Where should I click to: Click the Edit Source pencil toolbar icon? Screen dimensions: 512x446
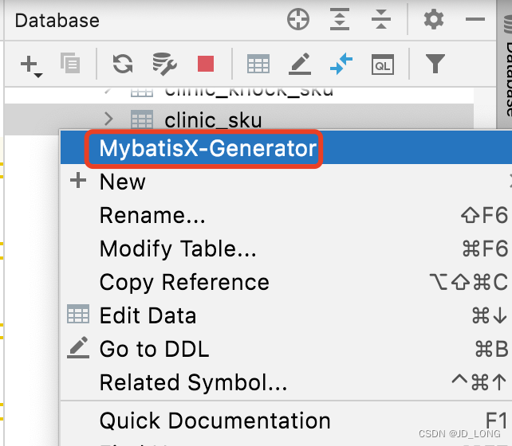(300, 64)
